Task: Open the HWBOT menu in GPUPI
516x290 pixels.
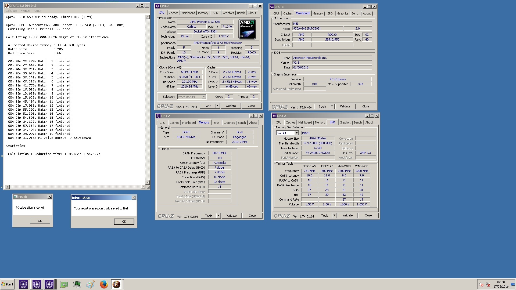Action: [26, 11]
